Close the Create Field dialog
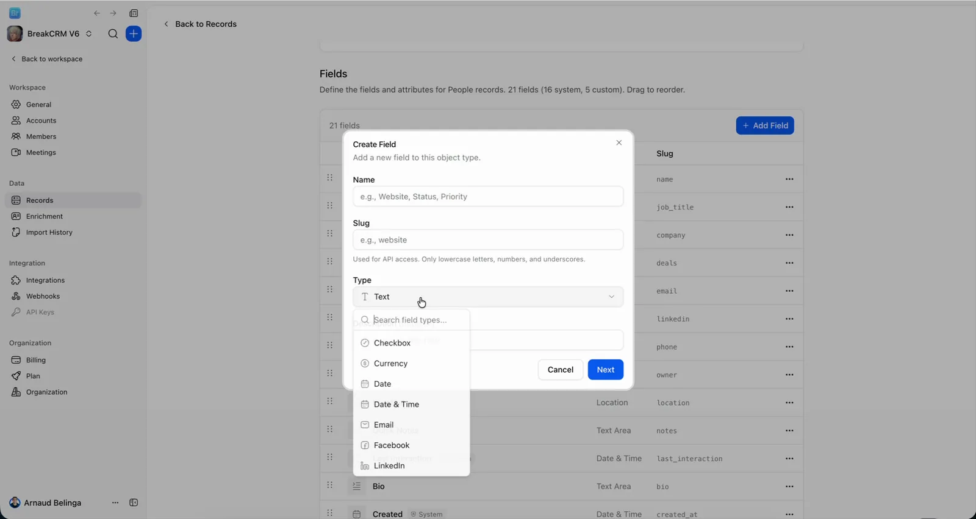 (619, 143)
